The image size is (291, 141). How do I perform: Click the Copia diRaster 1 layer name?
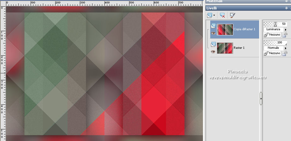click(244, 29)
